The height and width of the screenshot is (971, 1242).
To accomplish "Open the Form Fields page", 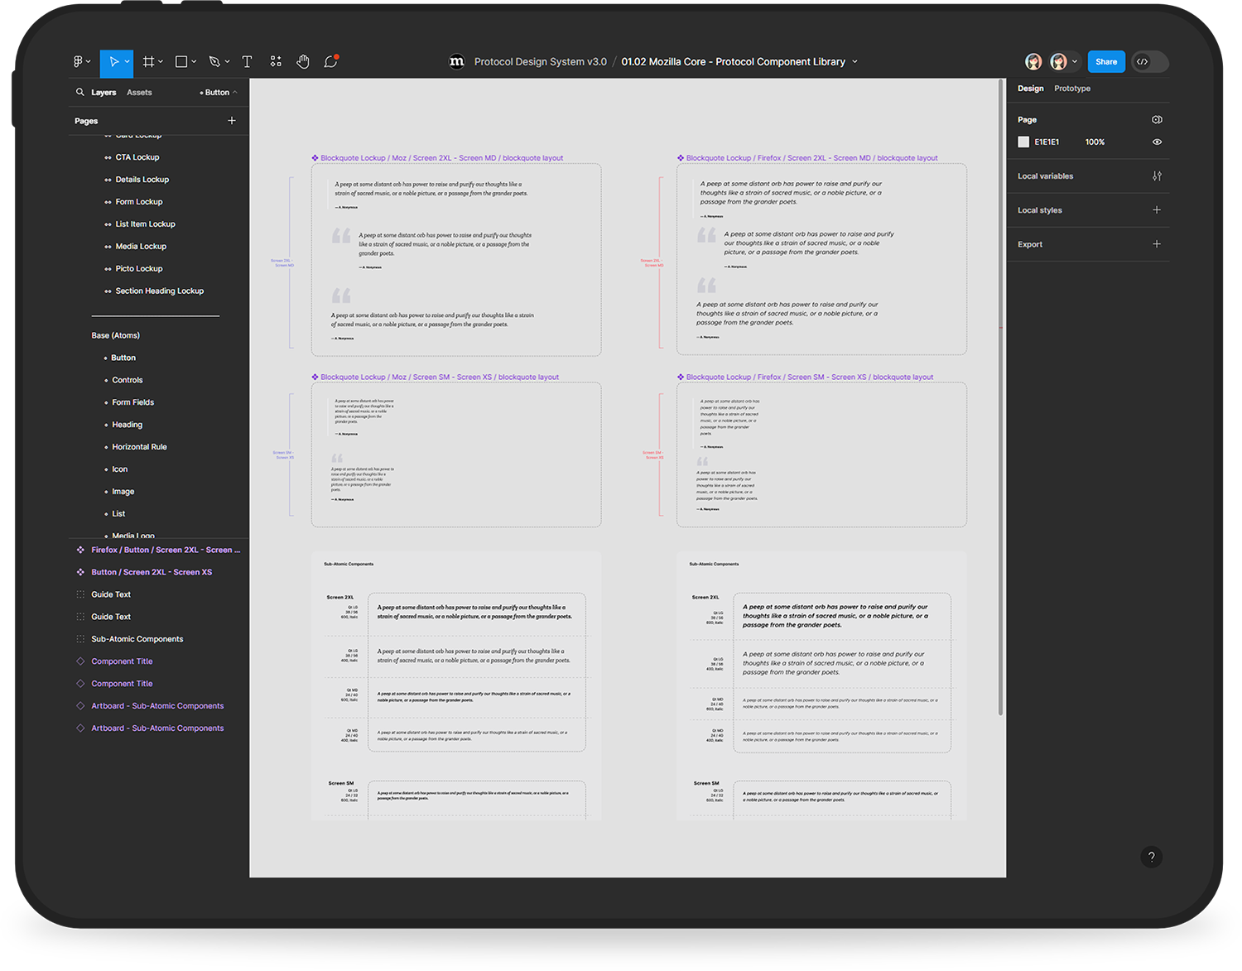I will 133,402.
